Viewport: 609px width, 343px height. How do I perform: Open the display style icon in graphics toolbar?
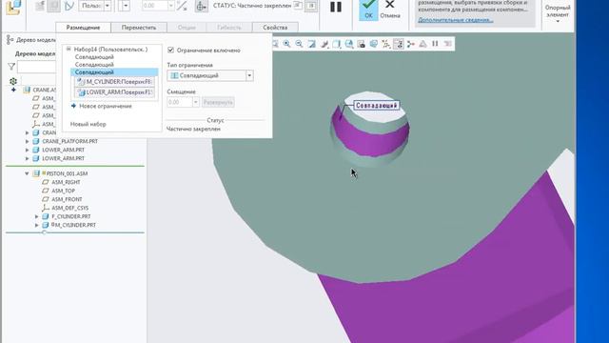pyautogui.click(x=336, y=44)
